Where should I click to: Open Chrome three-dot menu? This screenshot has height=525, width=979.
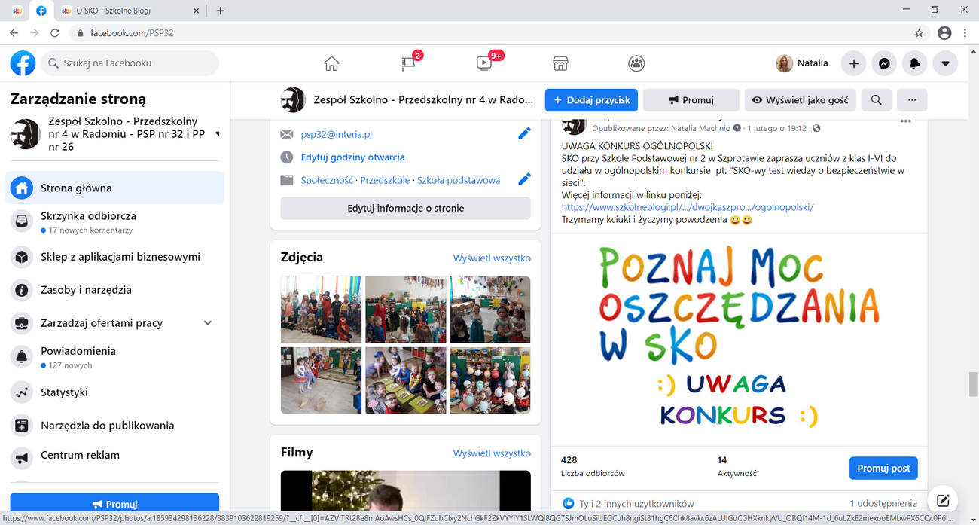coord(965,33)
